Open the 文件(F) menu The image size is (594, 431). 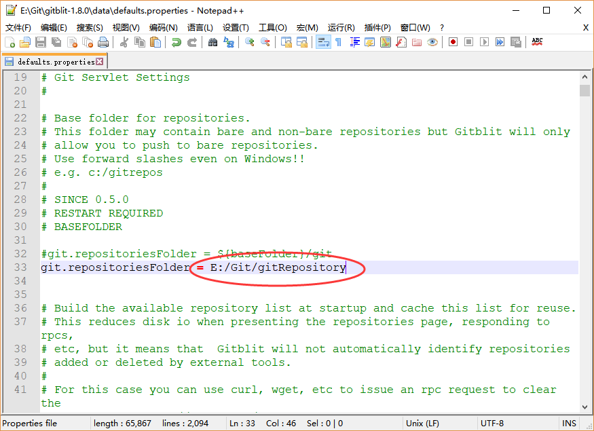(18, 28)
